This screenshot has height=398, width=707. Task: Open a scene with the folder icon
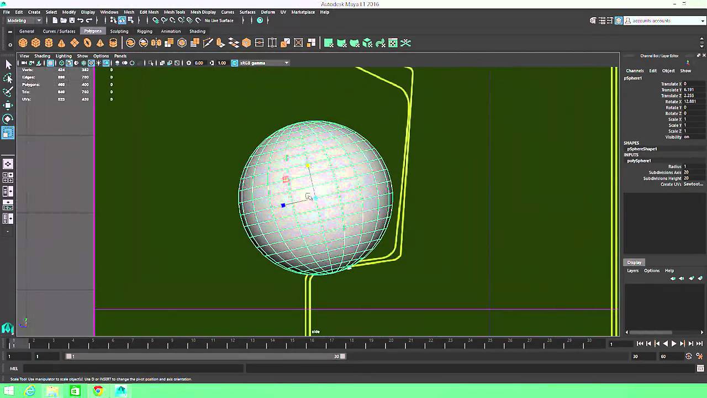click(64, 20)
